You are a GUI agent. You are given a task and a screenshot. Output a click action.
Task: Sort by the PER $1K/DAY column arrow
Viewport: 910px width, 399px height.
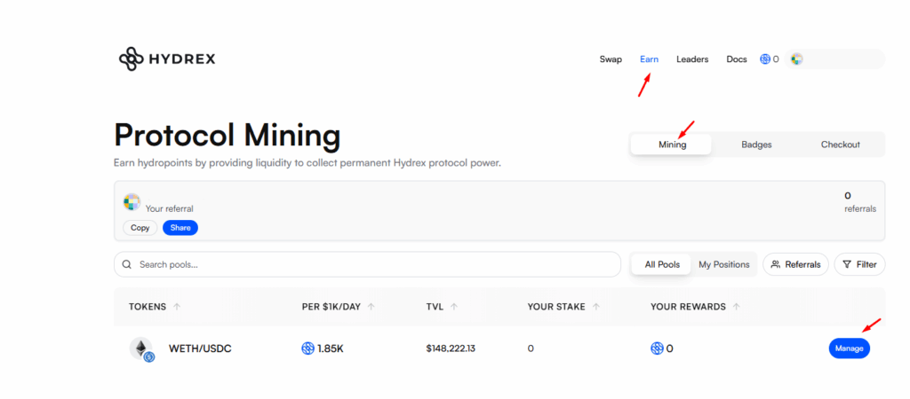point(371,307)
